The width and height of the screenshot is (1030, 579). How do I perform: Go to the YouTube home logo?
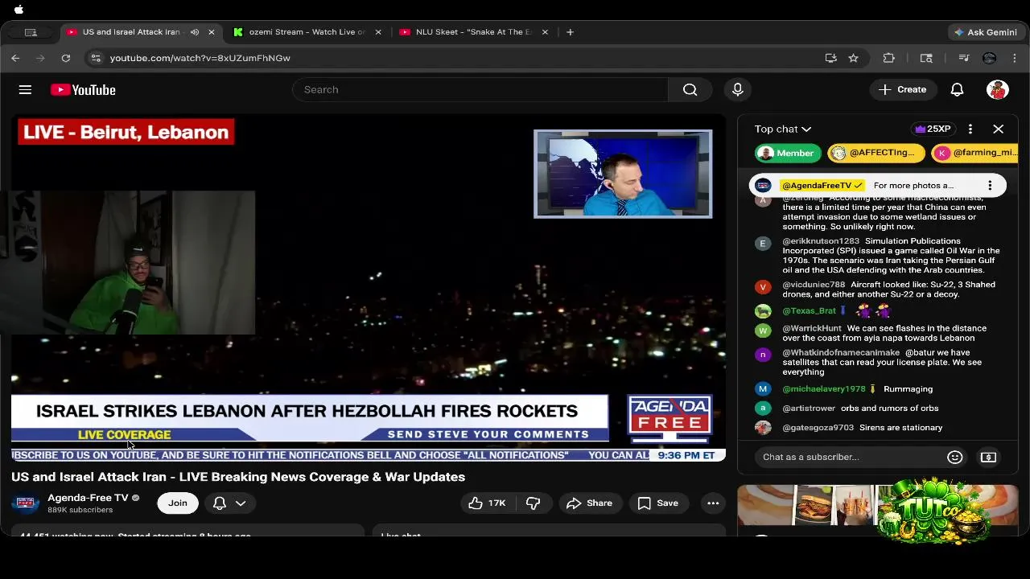(83, 89)
